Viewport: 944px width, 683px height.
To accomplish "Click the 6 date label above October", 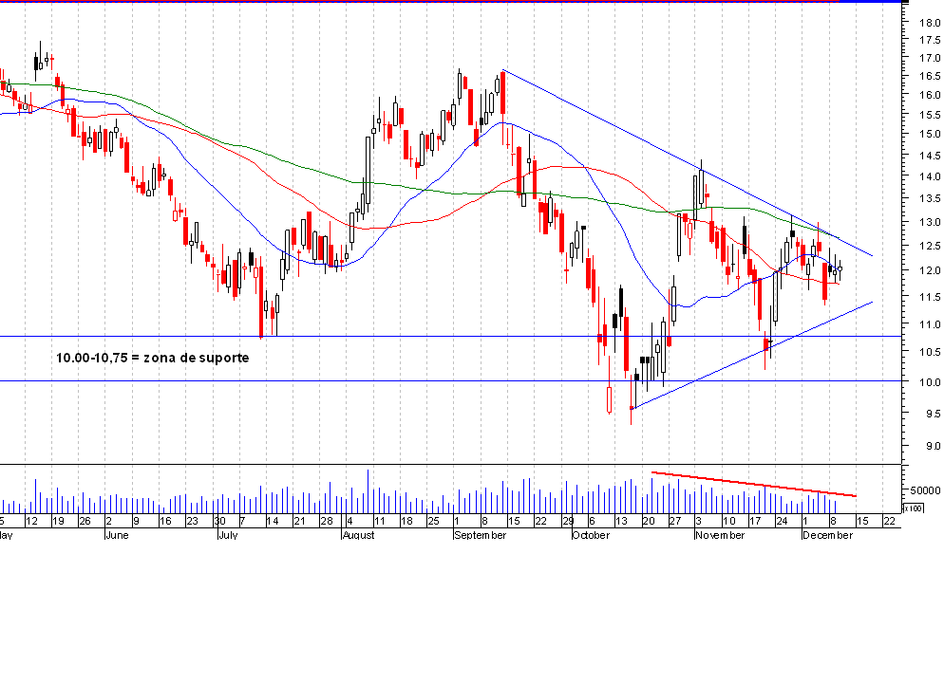I will (x=592, y=522).
